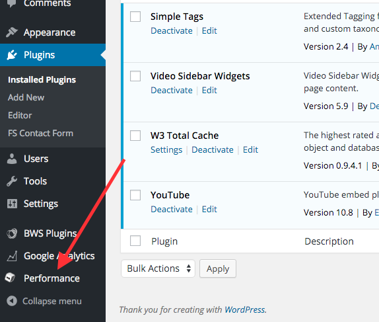379x322 pixels.
Task: Click the Plugin column header
Action: click(x=164, y=241)
